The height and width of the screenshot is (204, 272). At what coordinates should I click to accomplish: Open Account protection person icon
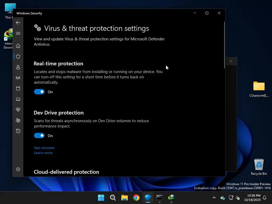coord(18,67)
